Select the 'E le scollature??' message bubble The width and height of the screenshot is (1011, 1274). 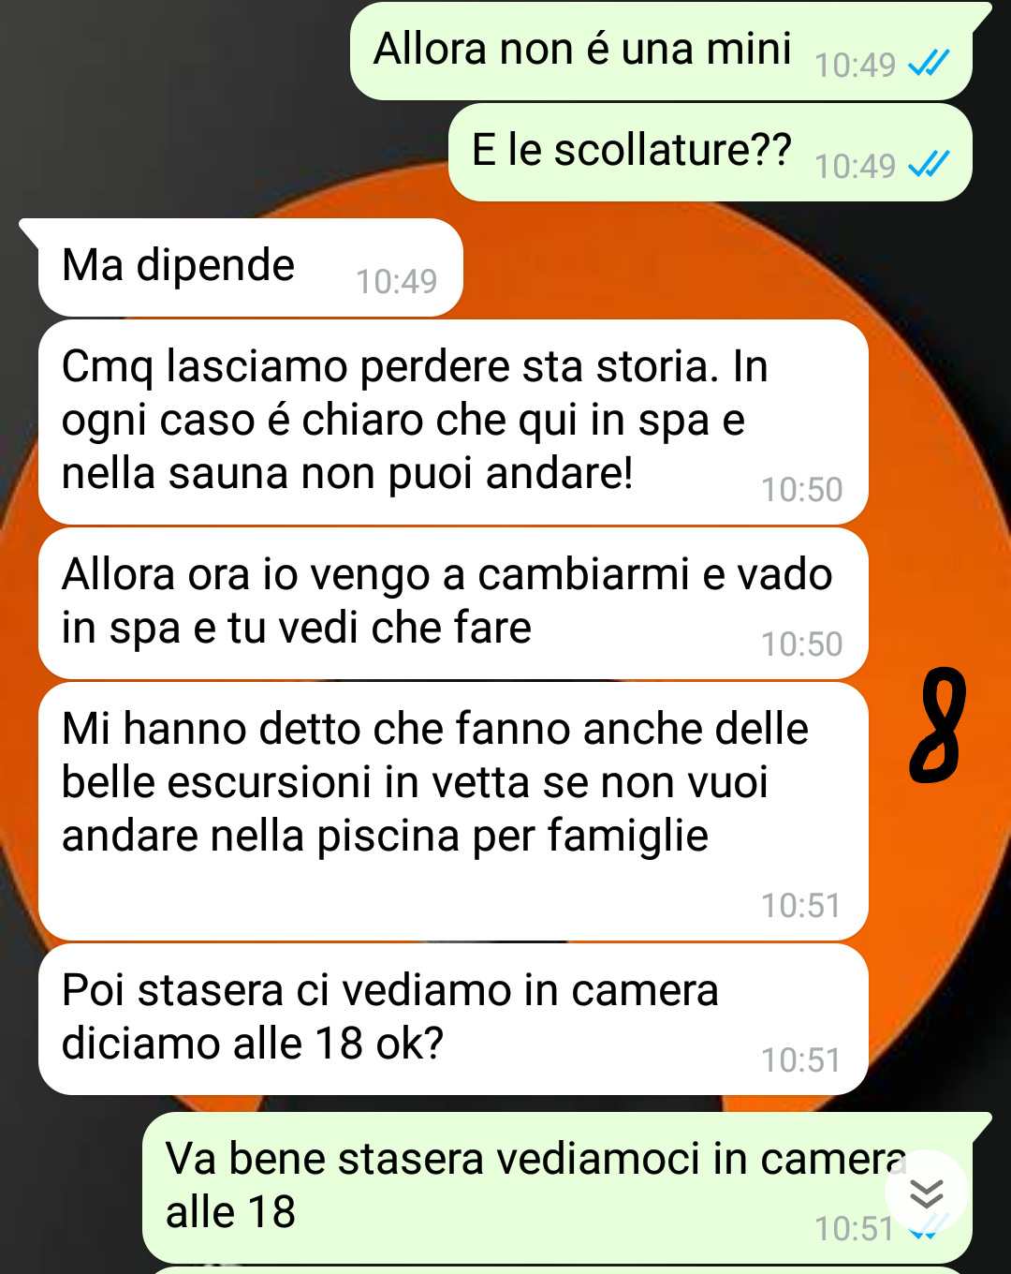click(710, 153)
